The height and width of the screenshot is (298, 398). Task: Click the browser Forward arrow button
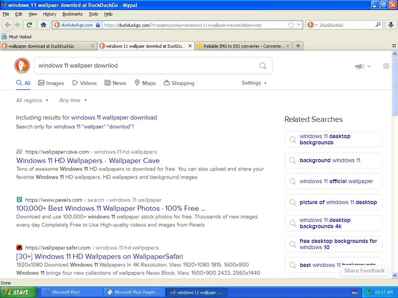[x=17, y=25]
